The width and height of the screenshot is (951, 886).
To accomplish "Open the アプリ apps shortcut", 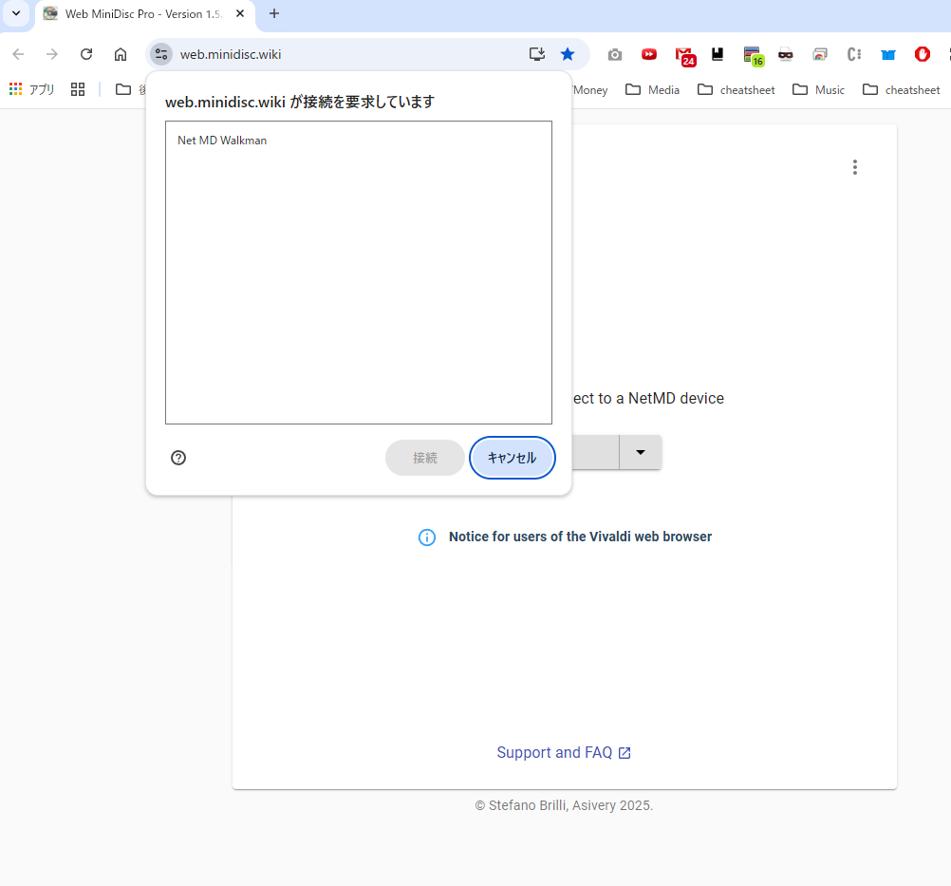I will [31, 90].
